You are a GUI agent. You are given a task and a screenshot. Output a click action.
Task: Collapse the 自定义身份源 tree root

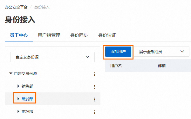click(x=11, y=73)
